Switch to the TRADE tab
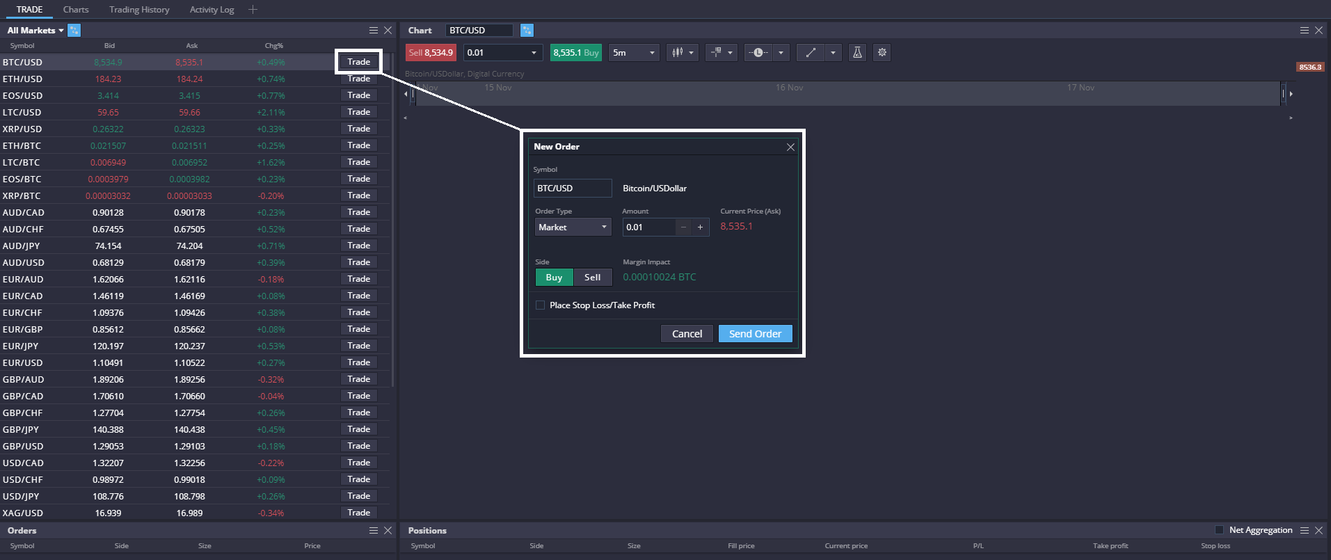The image size is (1331, 560). pos(30,10)
